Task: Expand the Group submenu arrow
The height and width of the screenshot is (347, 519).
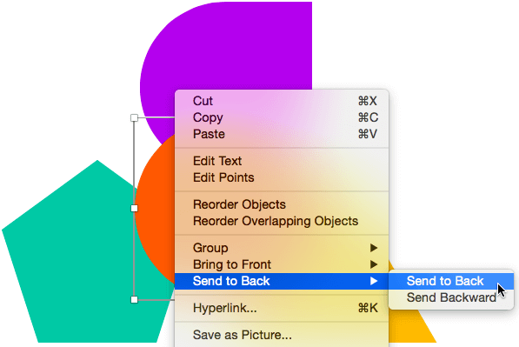Action: (374, 248)
